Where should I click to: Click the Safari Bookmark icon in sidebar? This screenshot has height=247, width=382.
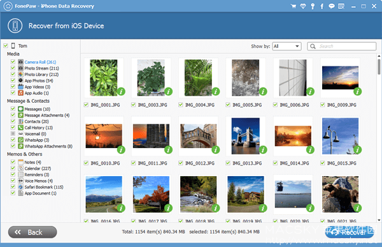[x=21, y=187]
